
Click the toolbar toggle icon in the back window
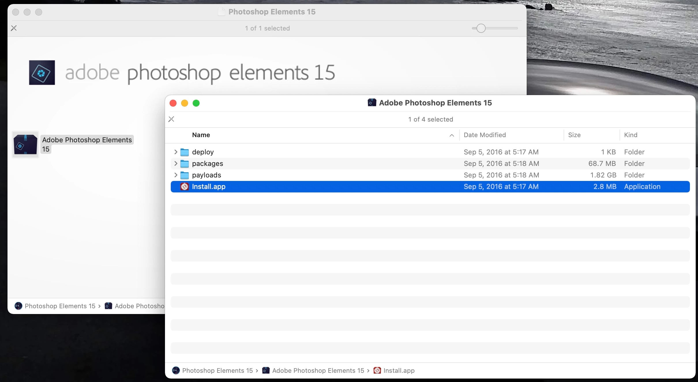coord(14,28)
